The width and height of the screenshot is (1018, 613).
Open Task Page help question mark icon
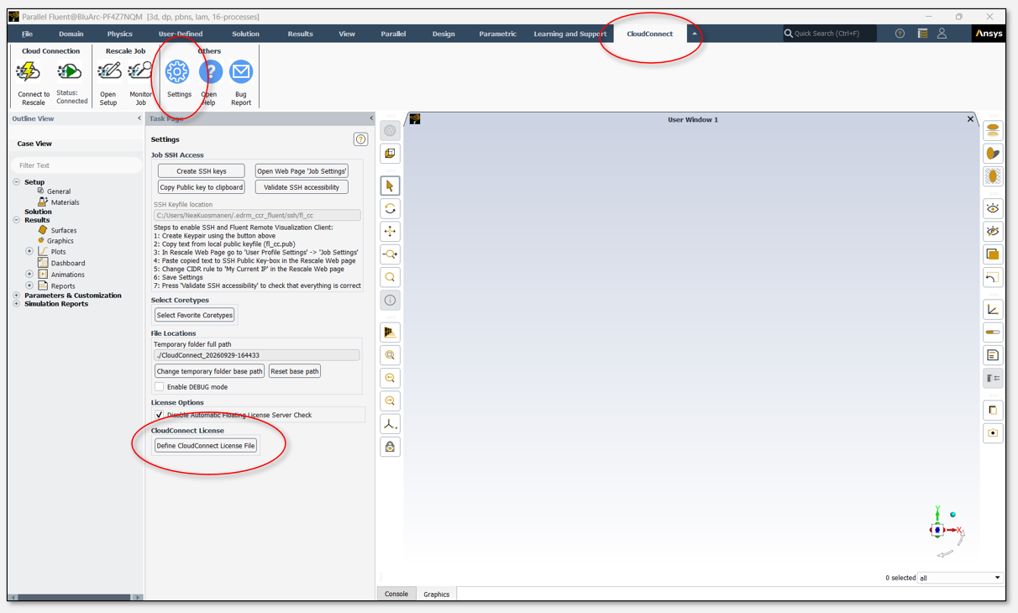click(x=361, y=139)
